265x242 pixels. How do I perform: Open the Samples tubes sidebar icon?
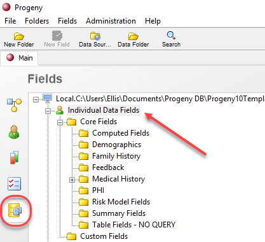(14, 157)
